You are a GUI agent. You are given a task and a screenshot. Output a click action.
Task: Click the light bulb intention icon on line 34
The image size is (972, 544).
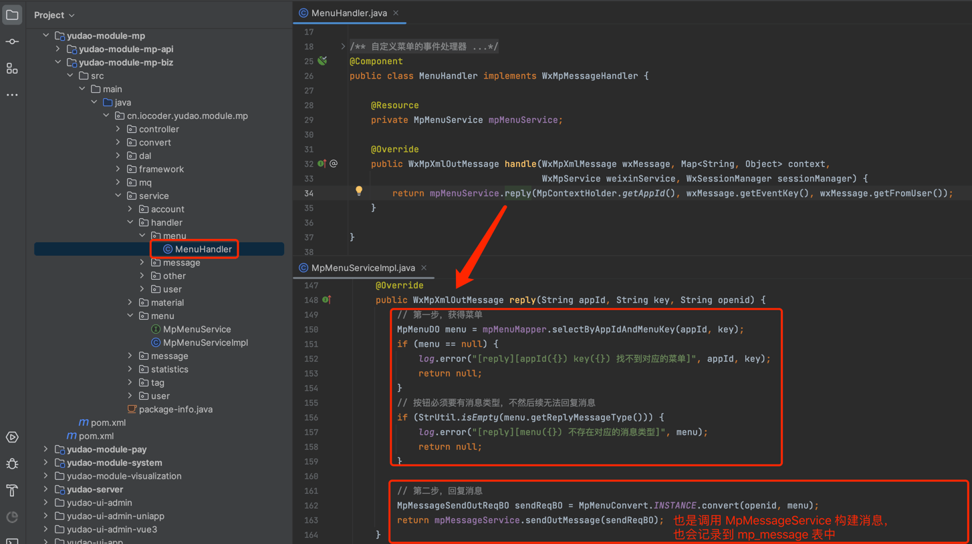click(359, 191)
